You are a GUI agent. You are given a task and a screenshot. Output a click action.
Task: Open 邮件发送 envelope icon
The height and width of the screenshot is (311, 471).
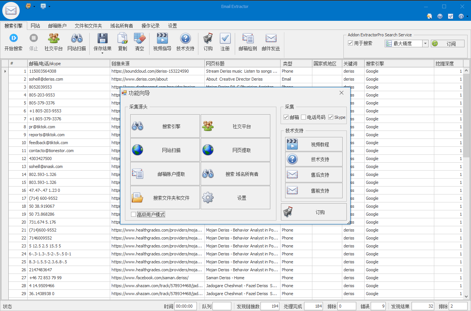[271, 38]
